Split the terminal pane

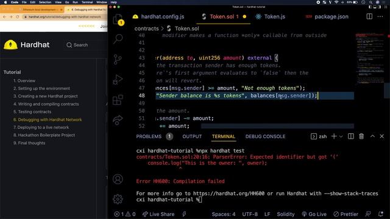[351, 136]
